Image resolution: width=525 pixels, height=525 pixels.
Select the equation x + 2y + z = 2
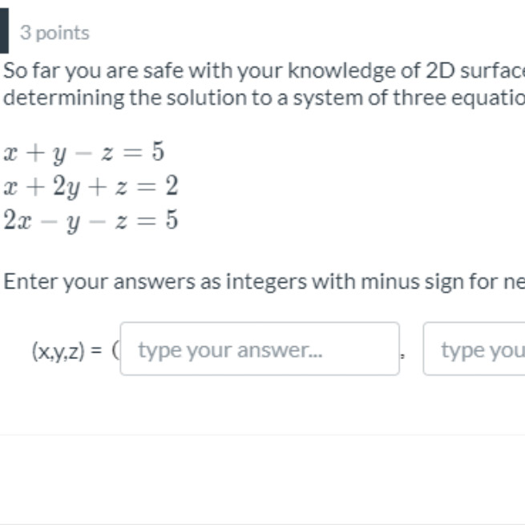91,187
